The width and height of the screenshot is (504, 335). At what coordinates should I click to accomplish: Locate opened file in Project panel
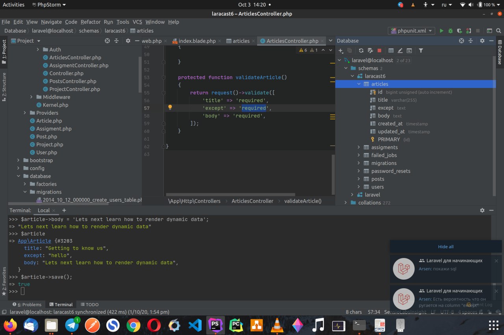click(107, 41)
